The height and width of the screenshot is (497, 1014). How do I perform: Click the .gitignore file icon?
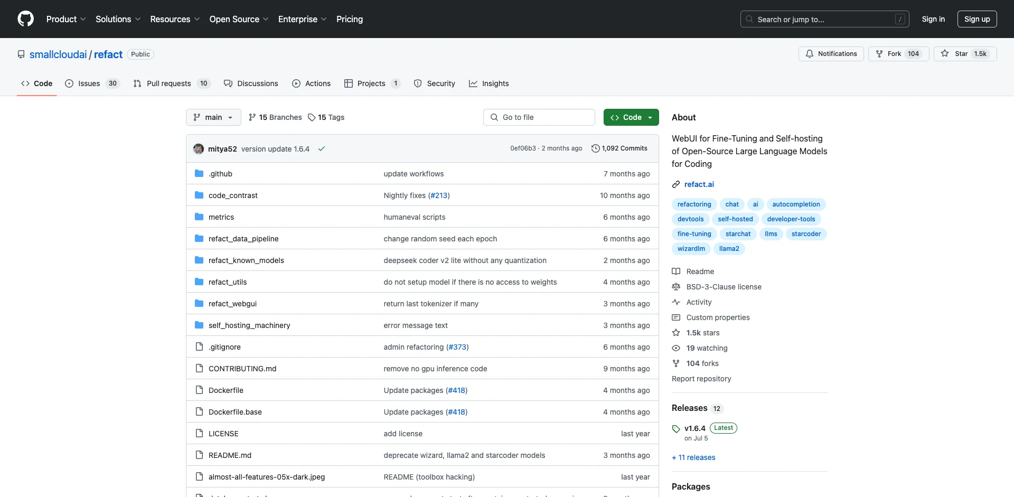199,347
